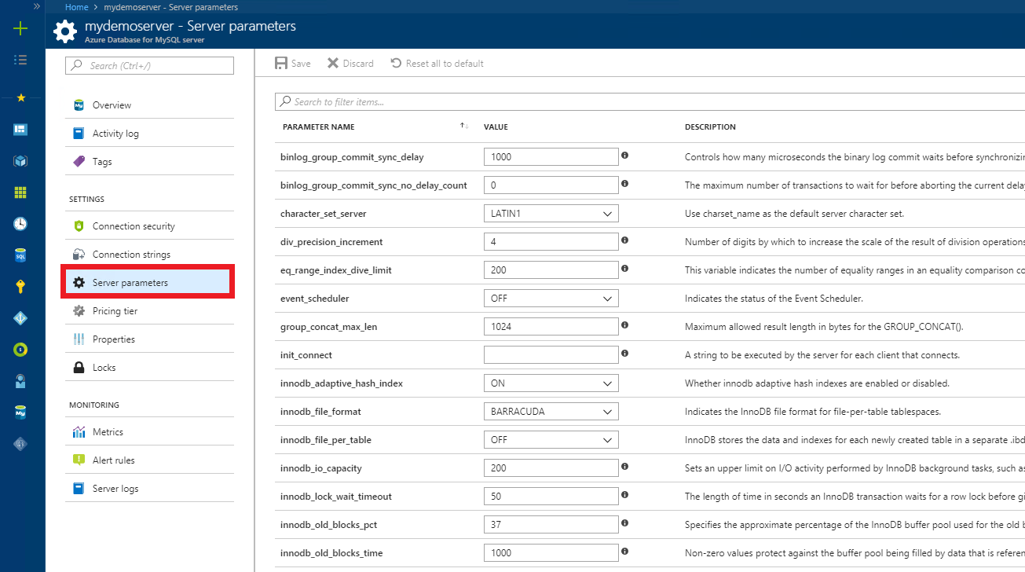Open Overview in the server menu
The image size is (1025, 572).
click(149, 104)
